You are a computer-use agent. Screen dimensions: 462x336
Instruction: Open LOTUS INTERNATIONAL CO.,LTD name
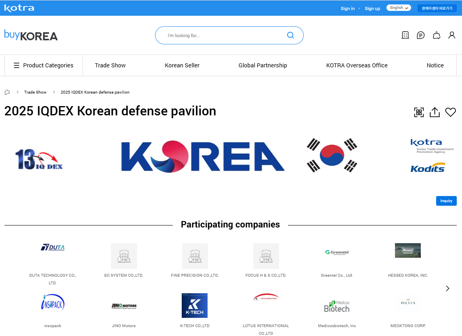tap(266, 330)
